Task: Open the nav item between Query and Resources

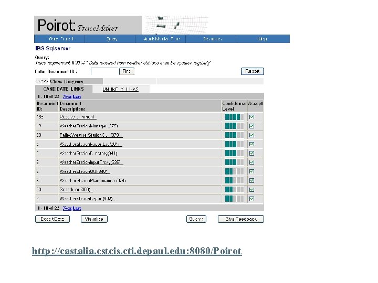Action: pyautogui.click(x=162, y=39)
